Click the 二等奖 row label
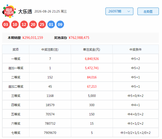Image resolution: width=162 pixels, height=139 pixels. 16,77
